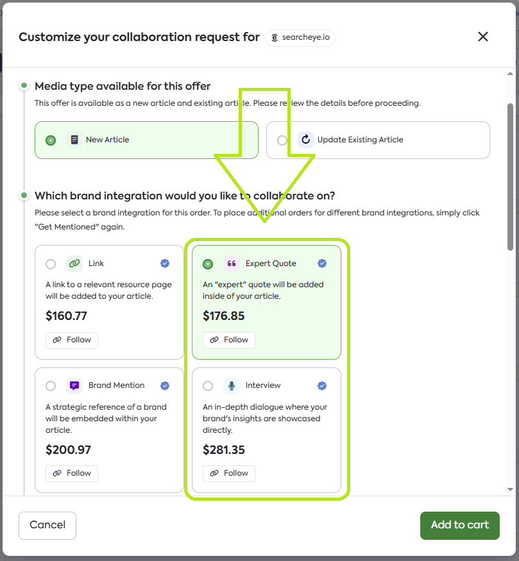Viewport: 519px width, 561px height.
Task: Click Follow tag under Expert Quote price
Action: point(229,340)
